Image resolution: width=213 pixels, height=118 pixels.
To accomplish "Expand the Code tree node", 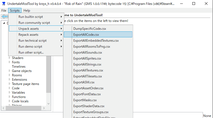I will tap(10, 88).
